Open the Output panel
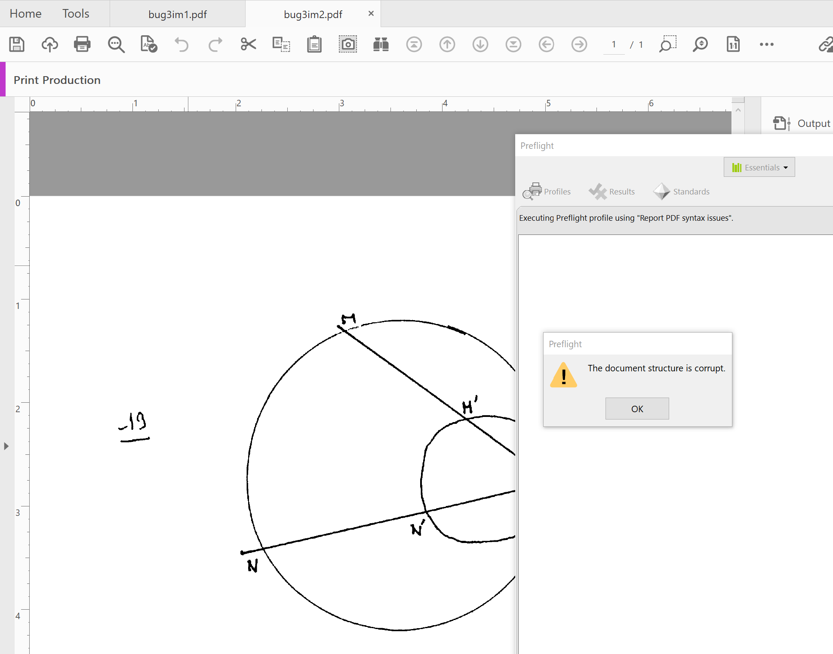 coord(802,123)
